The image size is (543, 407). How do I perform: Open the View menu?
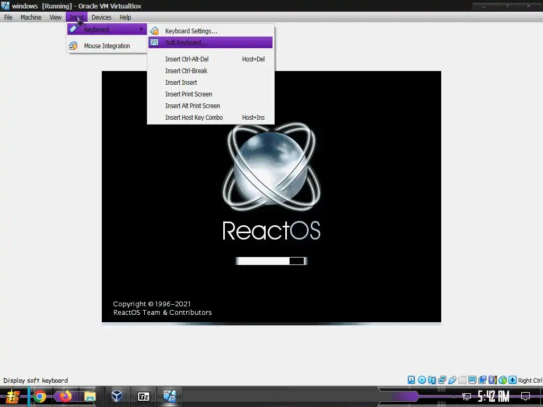(55, 17)
